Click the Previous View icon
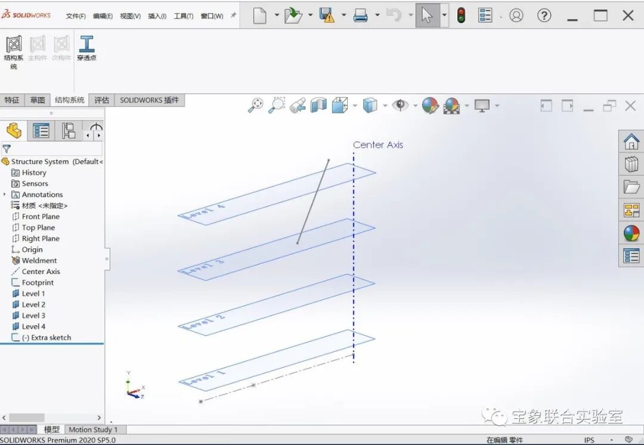This screenshot has width=644, height=445. point(298,105)
